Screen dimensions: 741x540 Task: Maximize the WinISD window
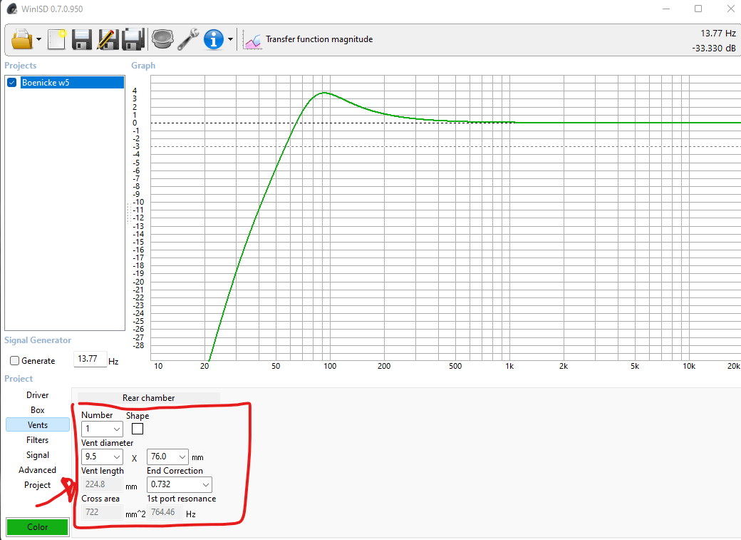(x=698, y=9)
